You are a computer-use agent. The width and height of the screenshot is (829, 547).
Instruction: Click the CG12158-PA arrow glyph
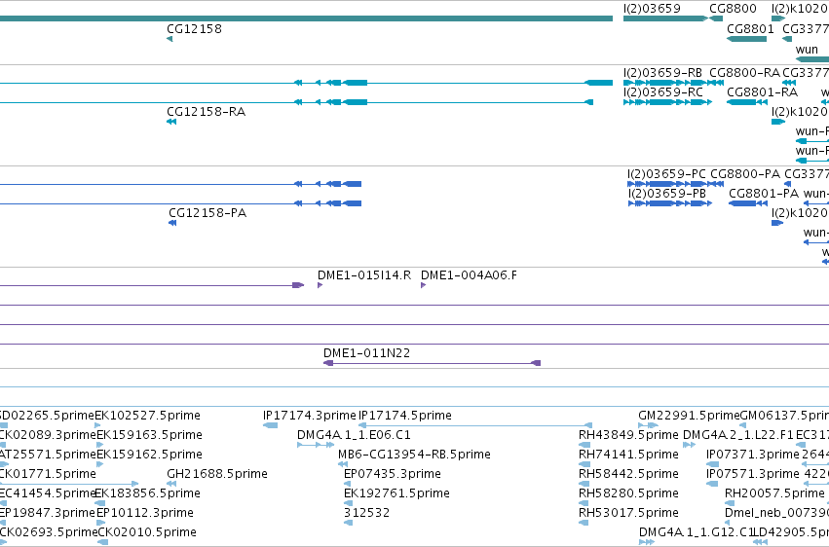(172, 223)
